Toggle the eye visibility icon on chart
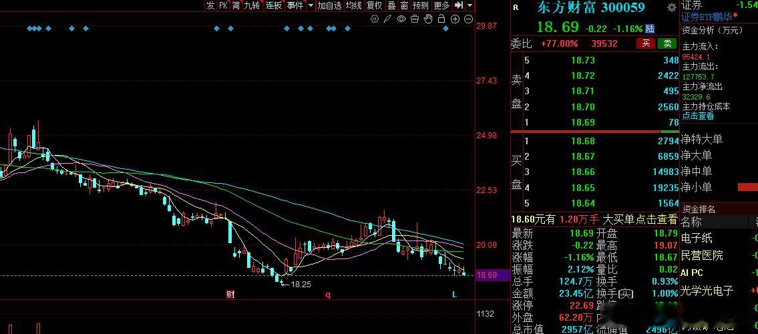The height and width of the screenshot is (334, 758). [401, 19]
